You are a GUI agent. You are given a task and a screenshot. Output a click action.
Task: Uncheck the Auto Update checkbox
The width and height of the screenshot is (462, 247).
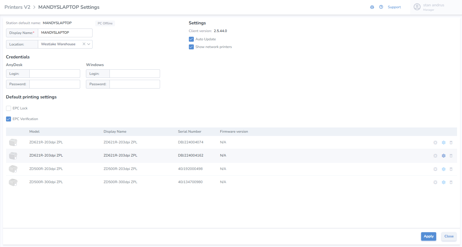pos(191,39)
